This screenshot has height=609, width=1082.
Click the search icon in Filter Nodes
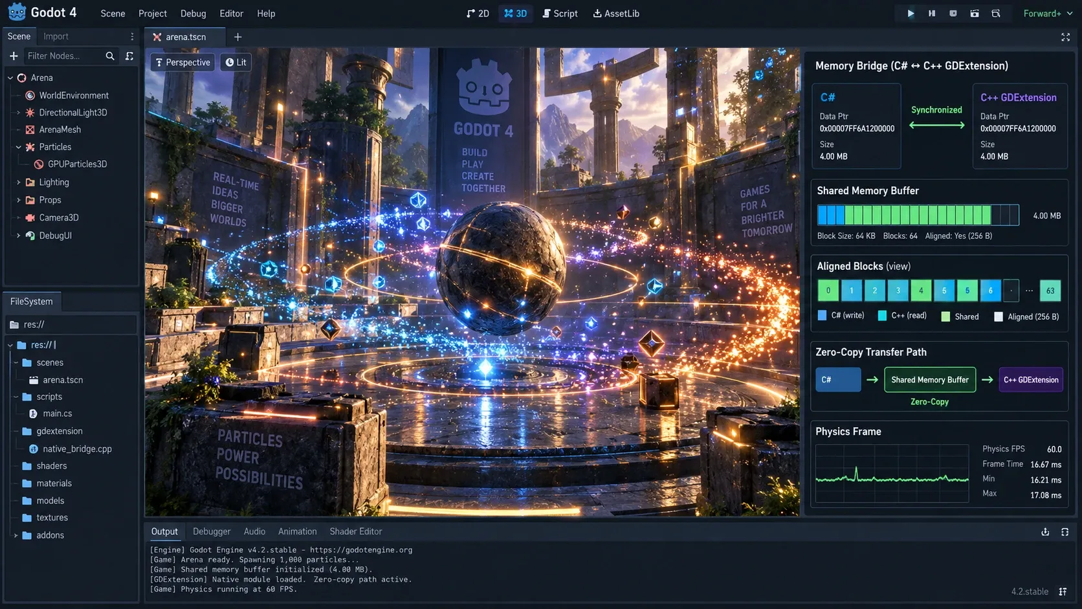pos(110,56)
